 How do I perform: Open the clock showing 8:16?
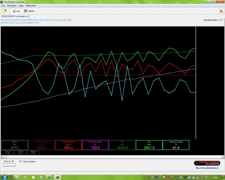[215, 177]
